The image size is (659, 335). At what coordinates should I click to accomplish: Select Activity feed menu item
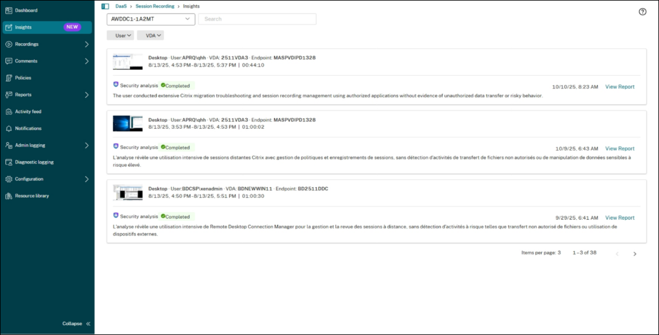click(x=28, y=112)
